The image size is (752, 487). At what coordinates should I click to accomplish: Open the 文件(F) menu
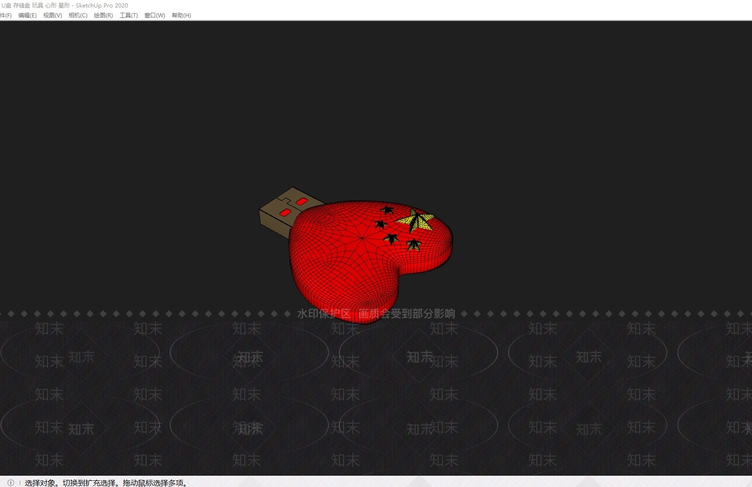click(5, 16)
